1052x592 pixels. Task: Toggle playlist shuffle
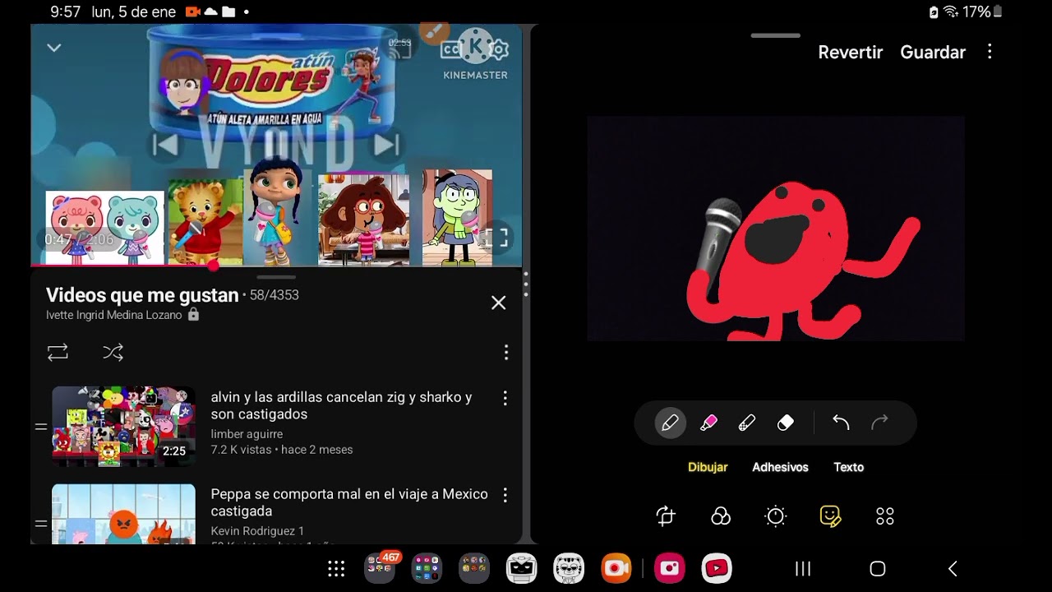click(x=113, y=353)
